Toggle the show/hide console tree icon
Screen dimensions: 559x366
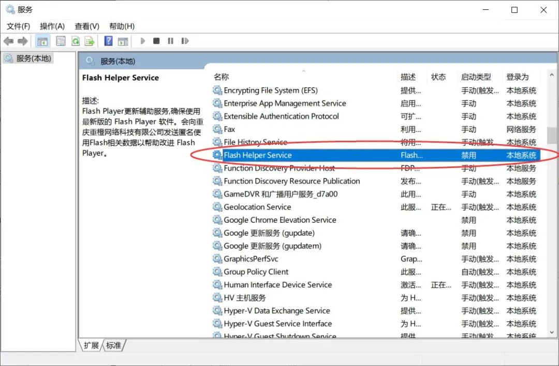pyautogui.click(x=42, y=41)
